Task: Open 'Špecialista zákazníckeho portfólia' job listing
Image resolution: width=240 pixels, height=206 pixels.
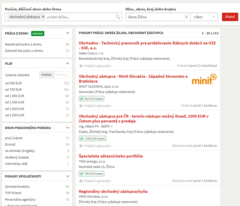Action: [x=111, y=156]
